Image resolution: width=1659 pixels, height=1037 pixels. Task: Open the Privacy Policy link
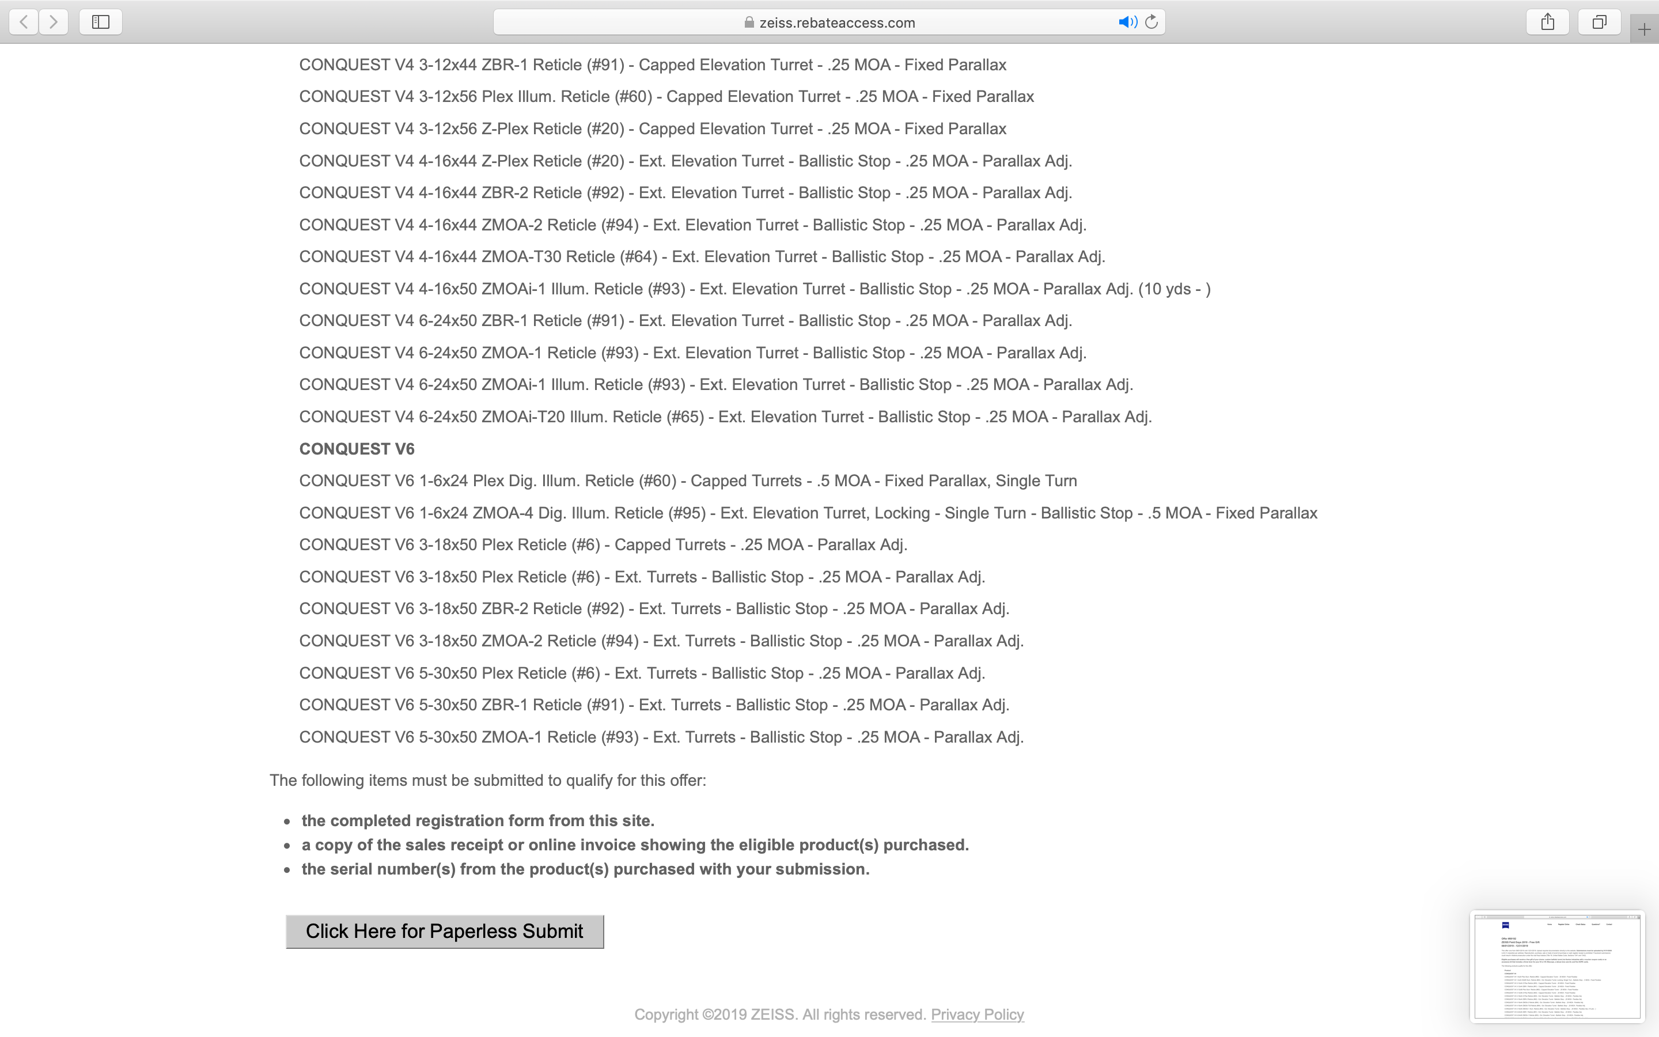point(978,1015)
